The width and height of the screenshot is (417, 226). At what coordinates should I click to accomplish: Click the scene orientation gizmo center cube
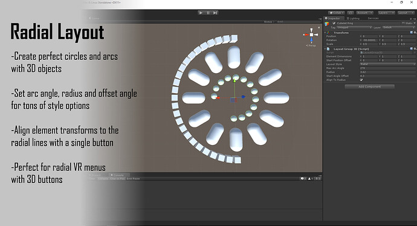pyautogui.click(x=311, y=34)
